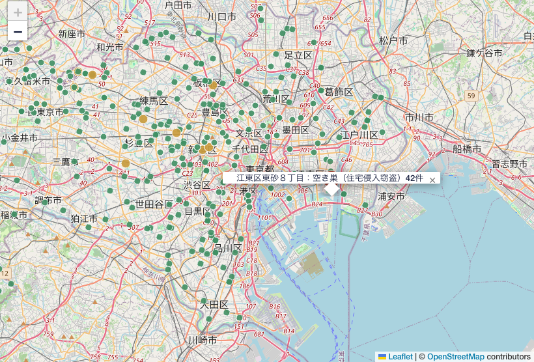Open the OpenStreetMap contributors link
Screen dimensions: 534x362
455,357
